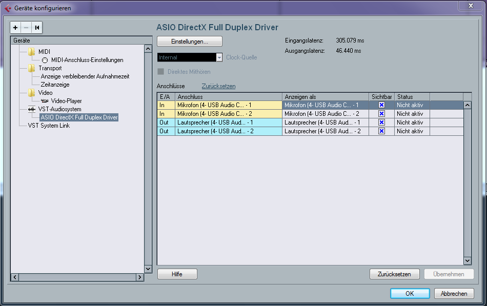Toggle visibility of Mikrofon input 2

click(381, 114)
